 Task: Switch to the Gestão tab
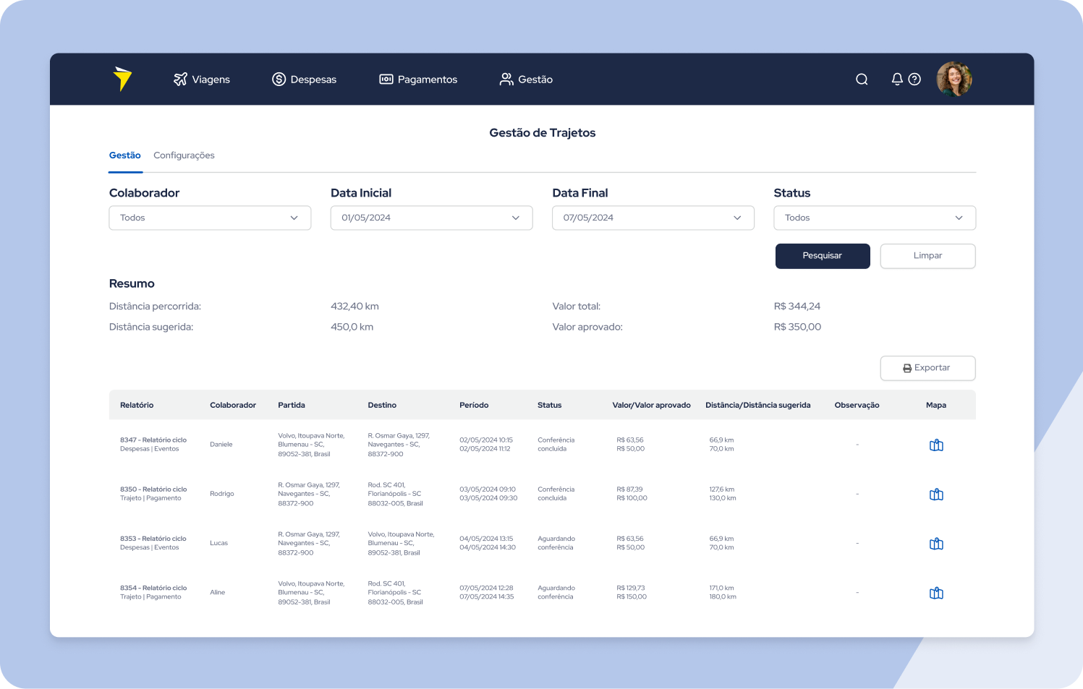pyautogui.click(x=125, y=155)
